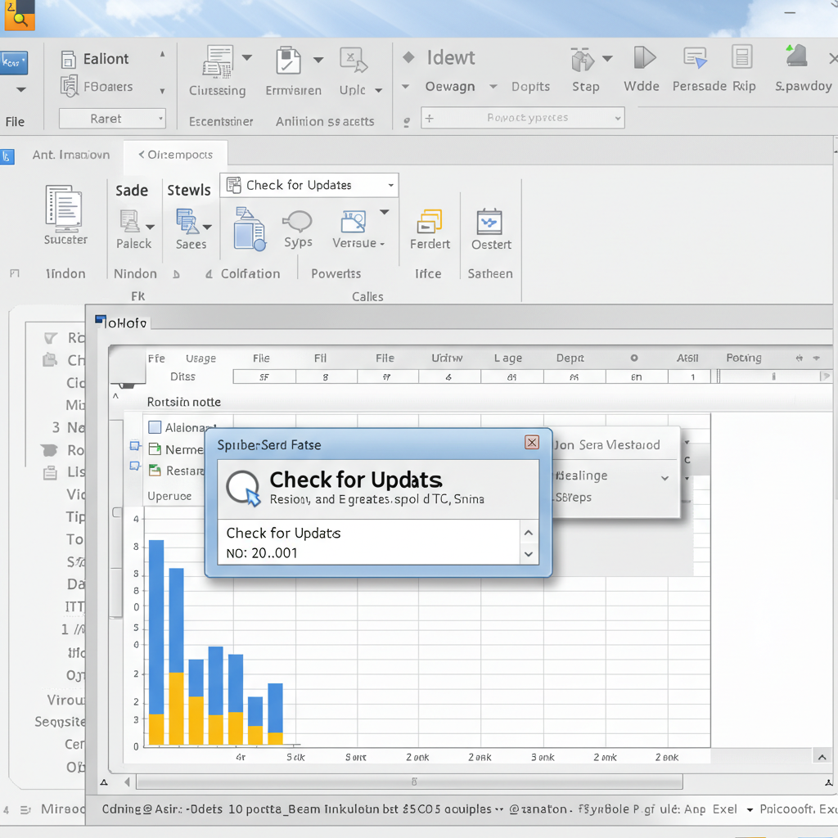This screenshot has width=838, height=838.
Task: Click the Ciuseeing toolbar icon
Action: (x=218, y=61)
